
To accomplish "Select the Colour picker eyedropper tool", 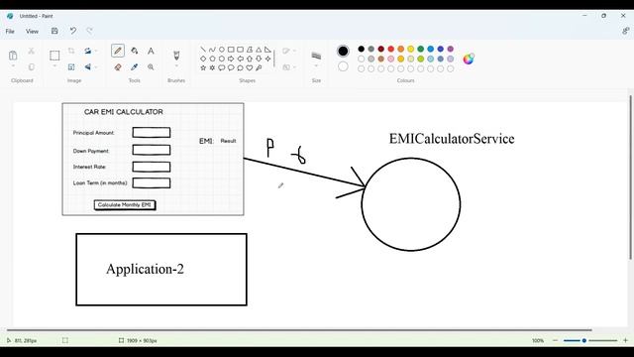I will (x=135, y=67).
